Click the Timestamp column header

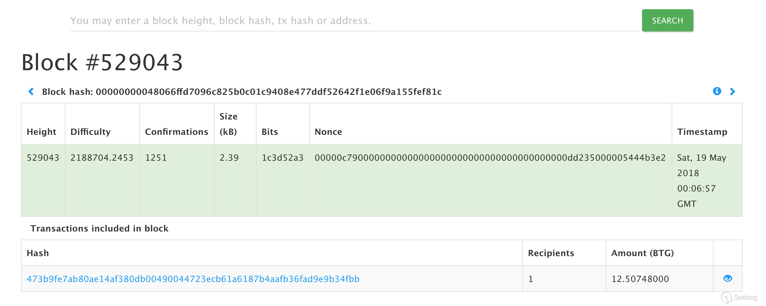click(702, 132)
